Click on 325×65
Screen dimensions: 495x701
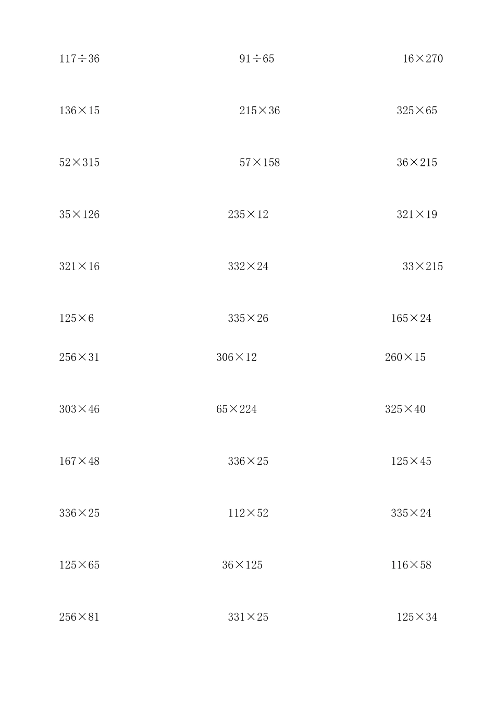(417, 111)
